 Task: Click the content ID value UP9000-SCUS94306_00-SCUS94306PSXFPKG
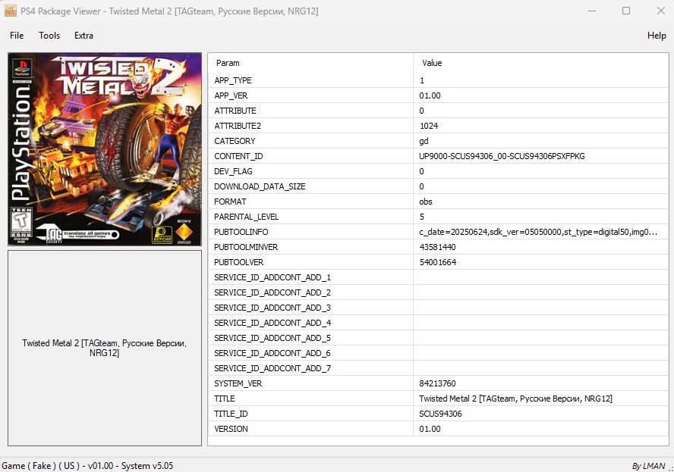coord(502,156)
